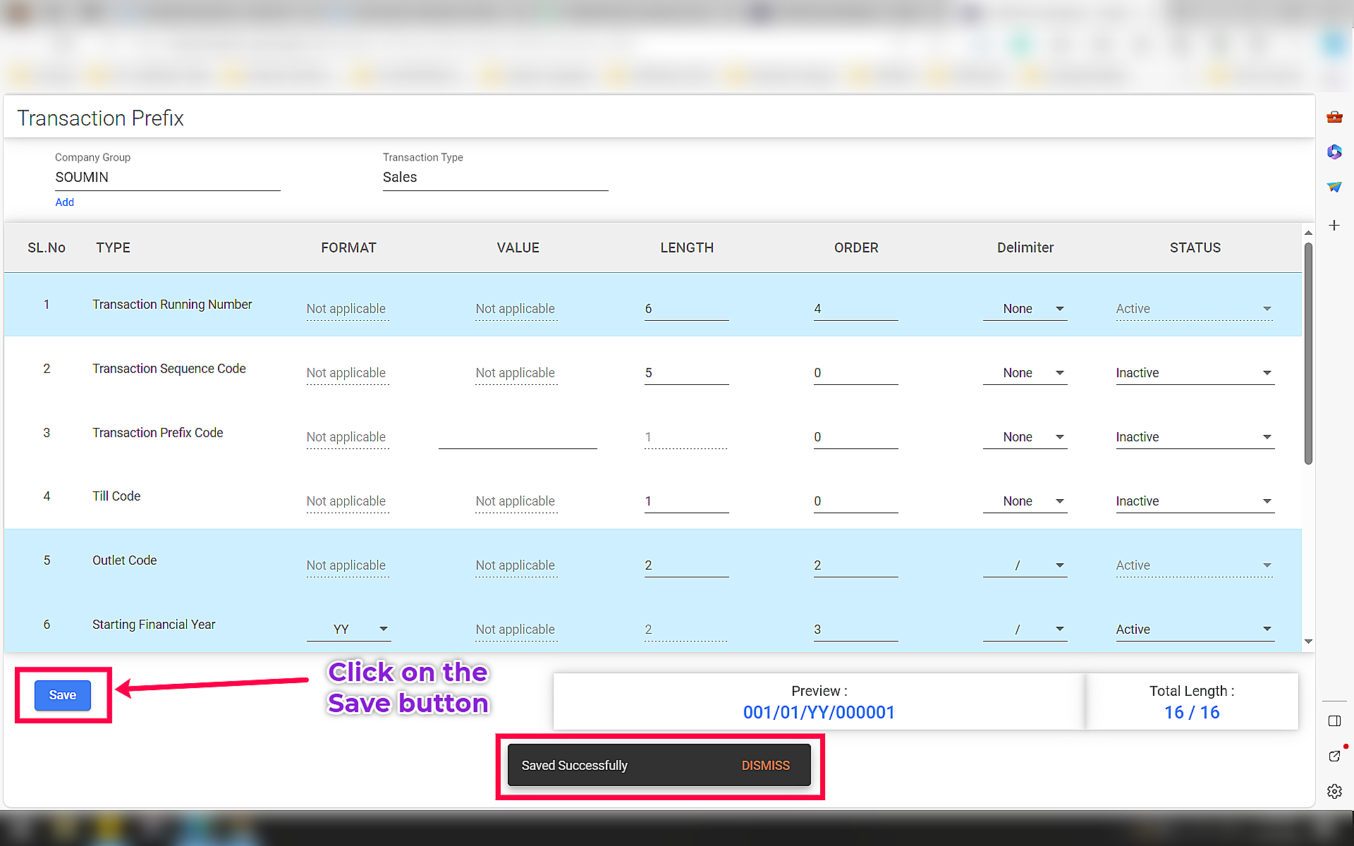
Task: Open sidebar settings gear icon
Action: pyautogui.click(x=1334, y=791)
